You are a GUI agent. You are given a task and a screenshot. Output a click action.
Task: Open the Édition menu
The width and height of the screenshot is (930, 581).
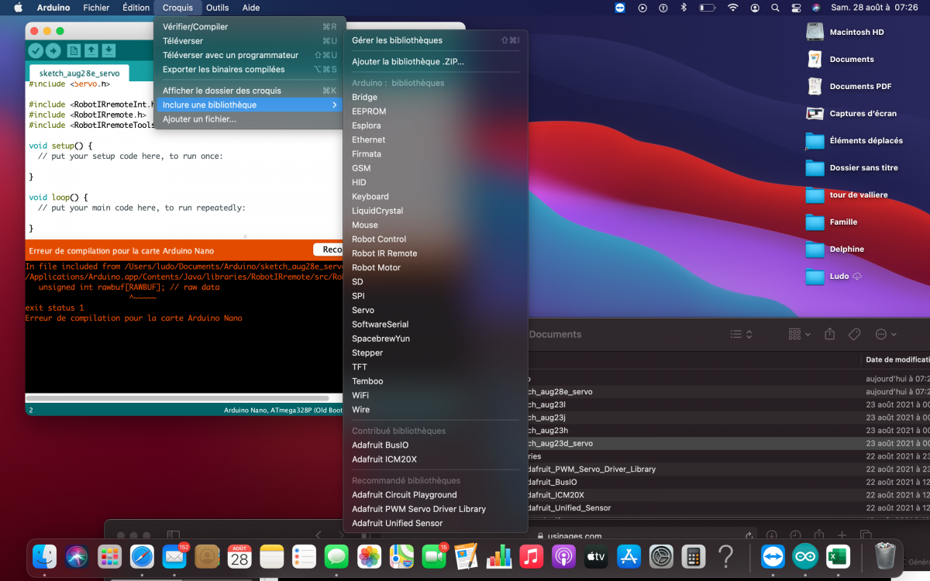[x=136, y=8]
